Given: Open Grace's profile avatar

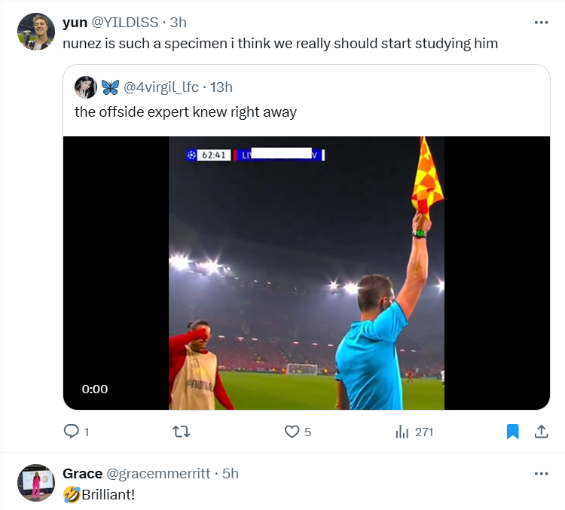Looking at the screenshot, I should 35,483.
